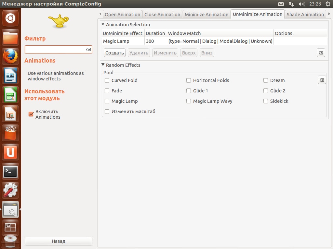The image size is (333, 249).
Task: Collapse the Animation Selection section
Action: pyautogui.click(x=103, y=24)
